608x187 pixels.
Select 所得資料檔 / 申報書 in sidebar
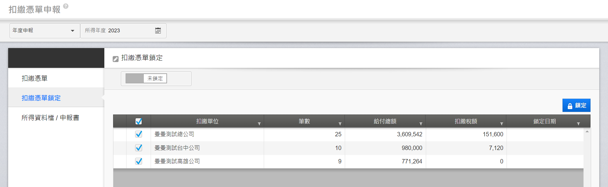[x=50, y=118]
